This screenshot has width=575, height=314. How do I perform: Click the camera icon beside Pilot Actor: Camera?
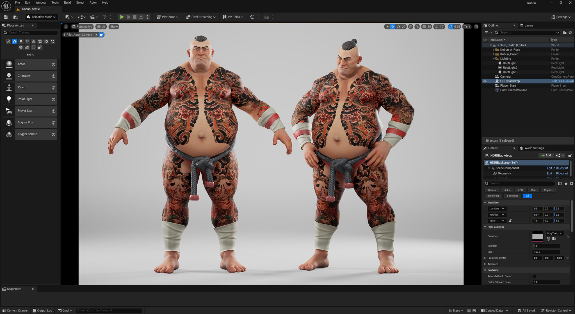[x=102, y=34]
